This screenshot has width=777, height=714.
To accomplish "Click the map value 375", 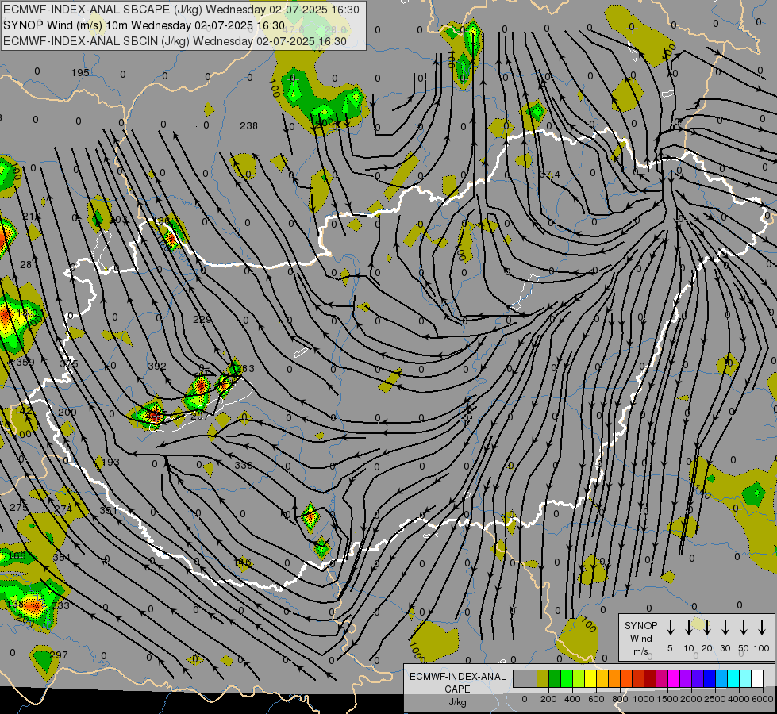I will click(69, 363).
